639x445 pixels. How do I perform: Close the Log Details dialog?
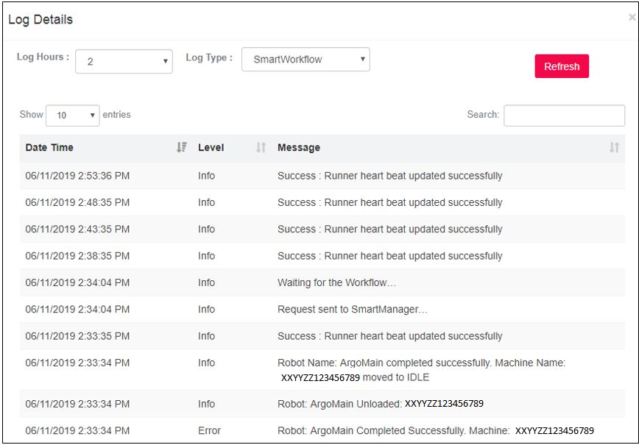pyautogui.click(x=632, y=18)
